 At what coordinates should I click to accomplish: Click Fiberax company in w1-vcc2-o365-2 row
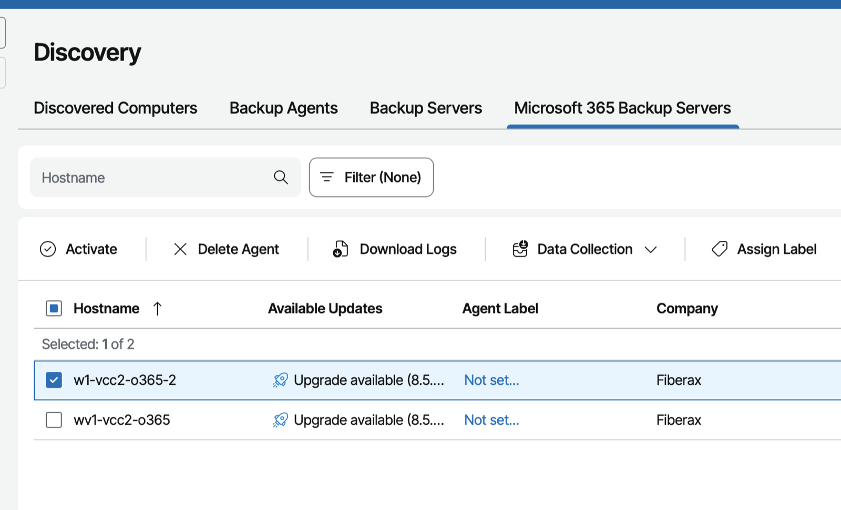679,380
